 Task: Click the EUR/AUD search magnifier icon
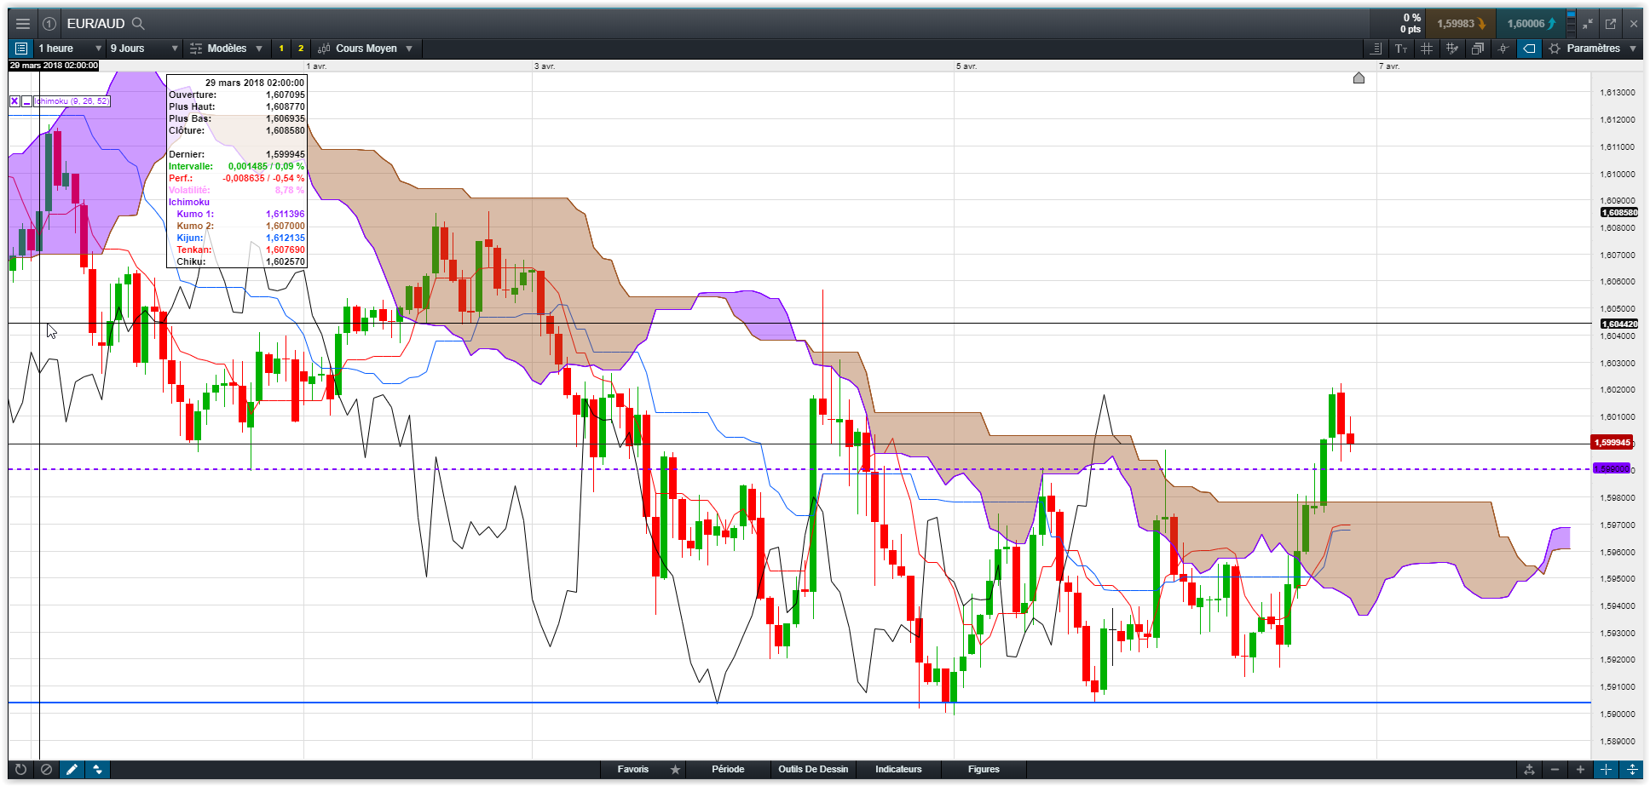coord(138,24)
